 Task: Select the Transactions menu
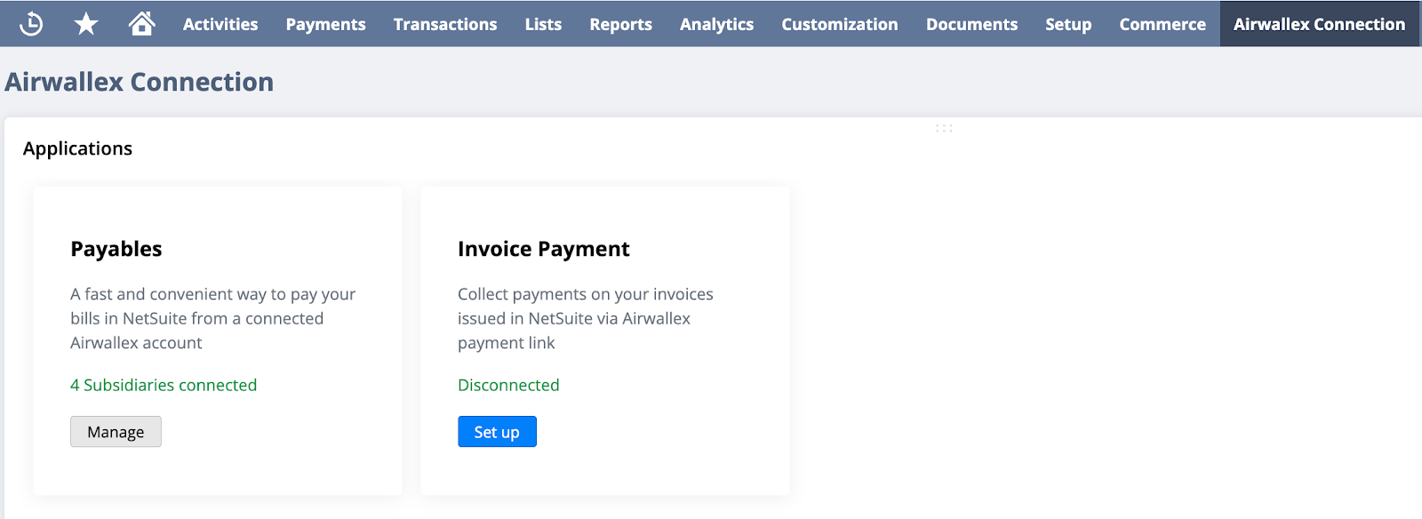pos(445,24)
